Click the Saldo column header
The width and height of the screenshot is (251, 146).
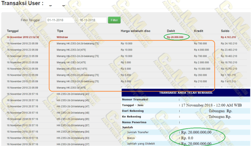(x=225, y=31)
